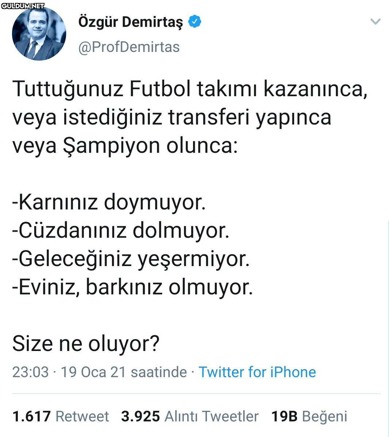This screenshot has height=437, width=389.
Task: Open the 3.925 Alıntı Tweetler list
Action: pos(190,416)
